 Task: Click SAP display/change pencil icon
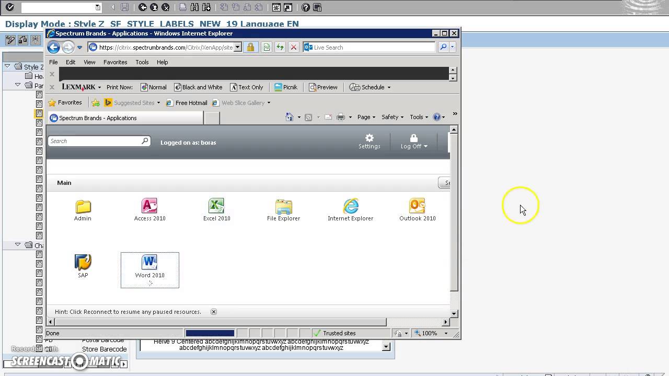[10, 40]
